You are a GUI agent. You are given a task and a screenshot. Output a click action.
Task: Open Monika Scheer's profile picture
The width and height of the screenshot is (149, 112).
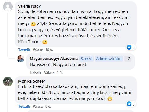point(8,82)
